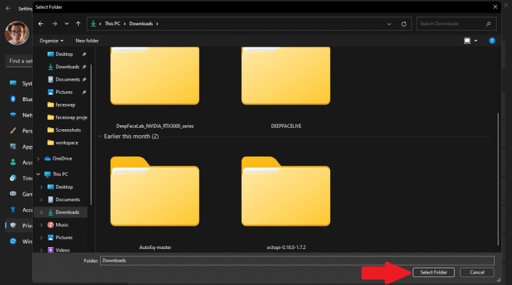Screen dimensions: 512x285
Task: Select Downloads in the address path
Action: click(141, 23)
